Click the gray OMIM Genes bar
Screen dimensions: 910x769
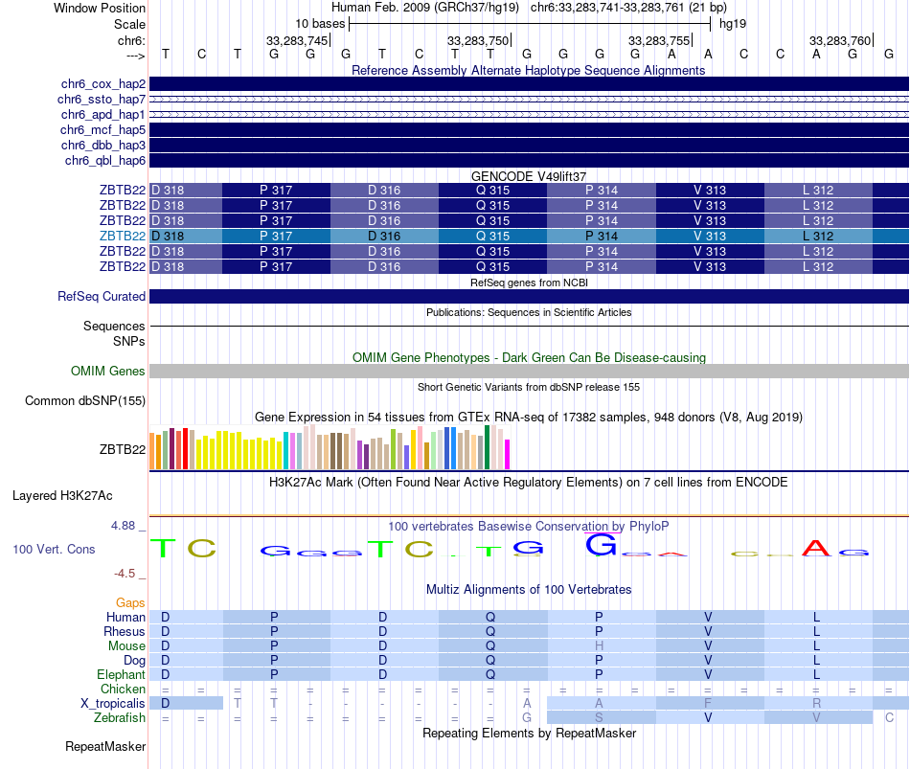tap(529, 371)
